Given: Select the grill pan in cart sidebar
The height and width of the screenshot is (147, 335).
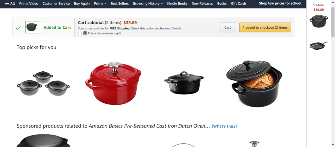Looking at the screenshot, I should (x=319, y=46).
